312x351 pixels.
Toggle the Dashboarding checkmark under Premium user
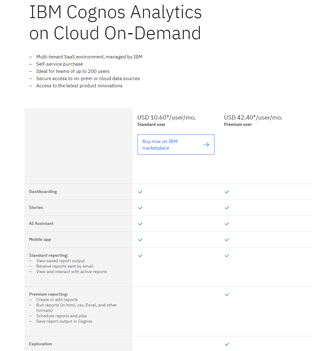(x=227, y=191)
